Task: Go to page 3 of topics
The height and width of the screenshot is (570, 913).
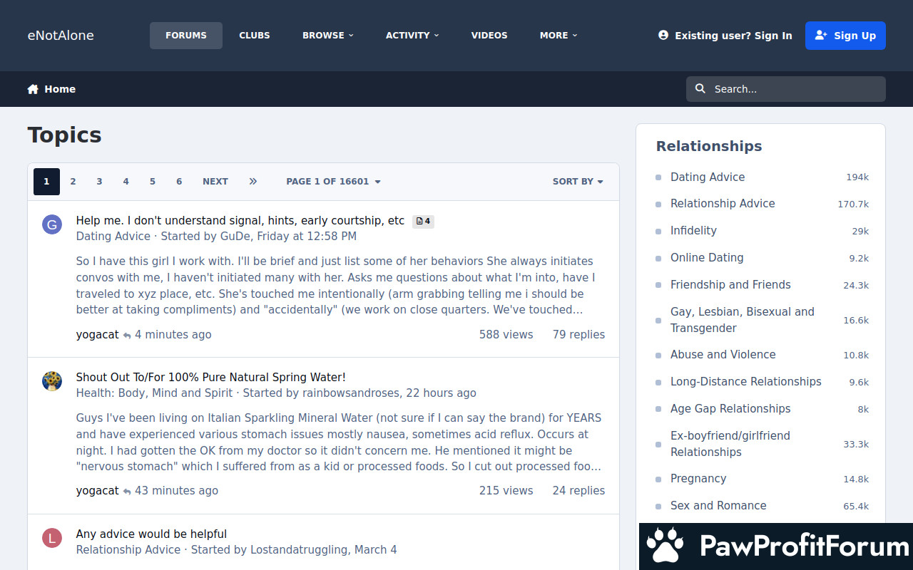Action: click(99, 182)
